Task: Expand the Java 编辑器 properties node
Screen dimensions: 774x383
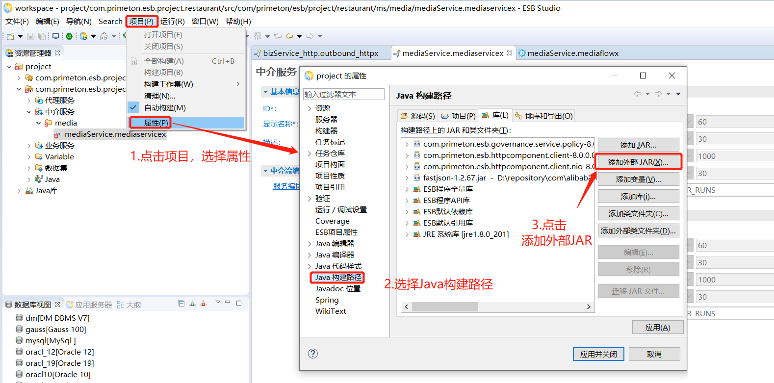Action: (x=310, y=244)
